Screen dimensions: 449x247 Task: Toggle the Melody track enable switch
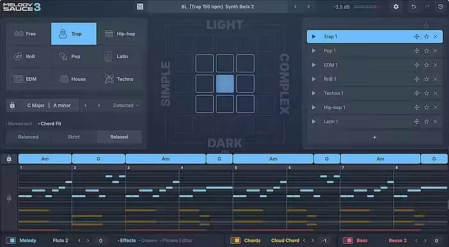[11, 241]
